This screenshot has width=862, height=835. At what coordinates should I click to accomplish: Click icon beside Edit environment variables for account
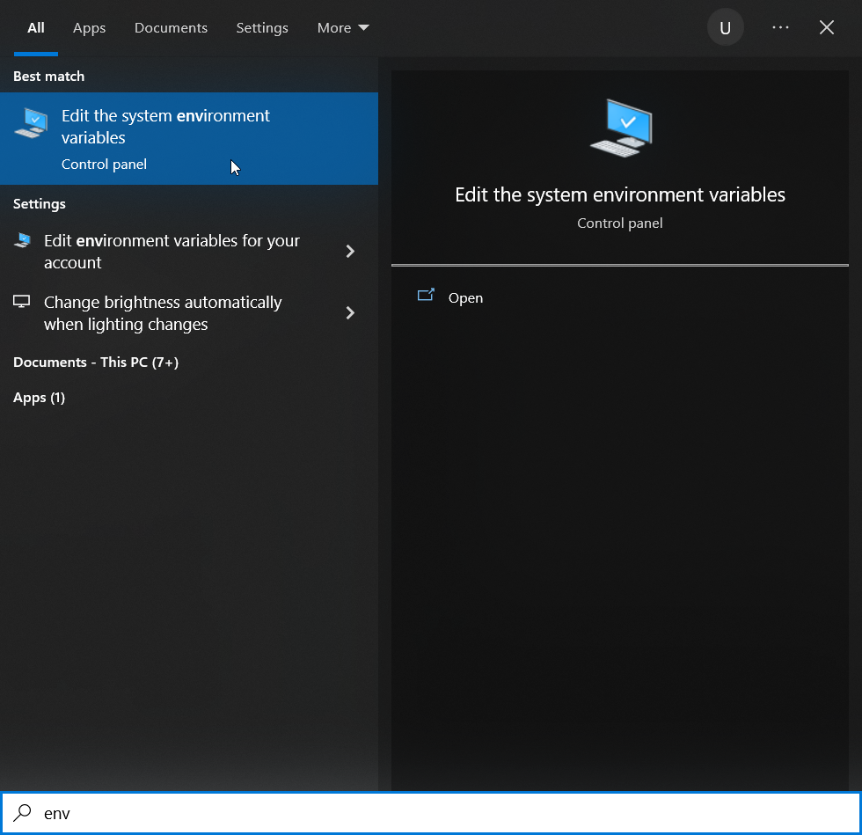[22, 240]
